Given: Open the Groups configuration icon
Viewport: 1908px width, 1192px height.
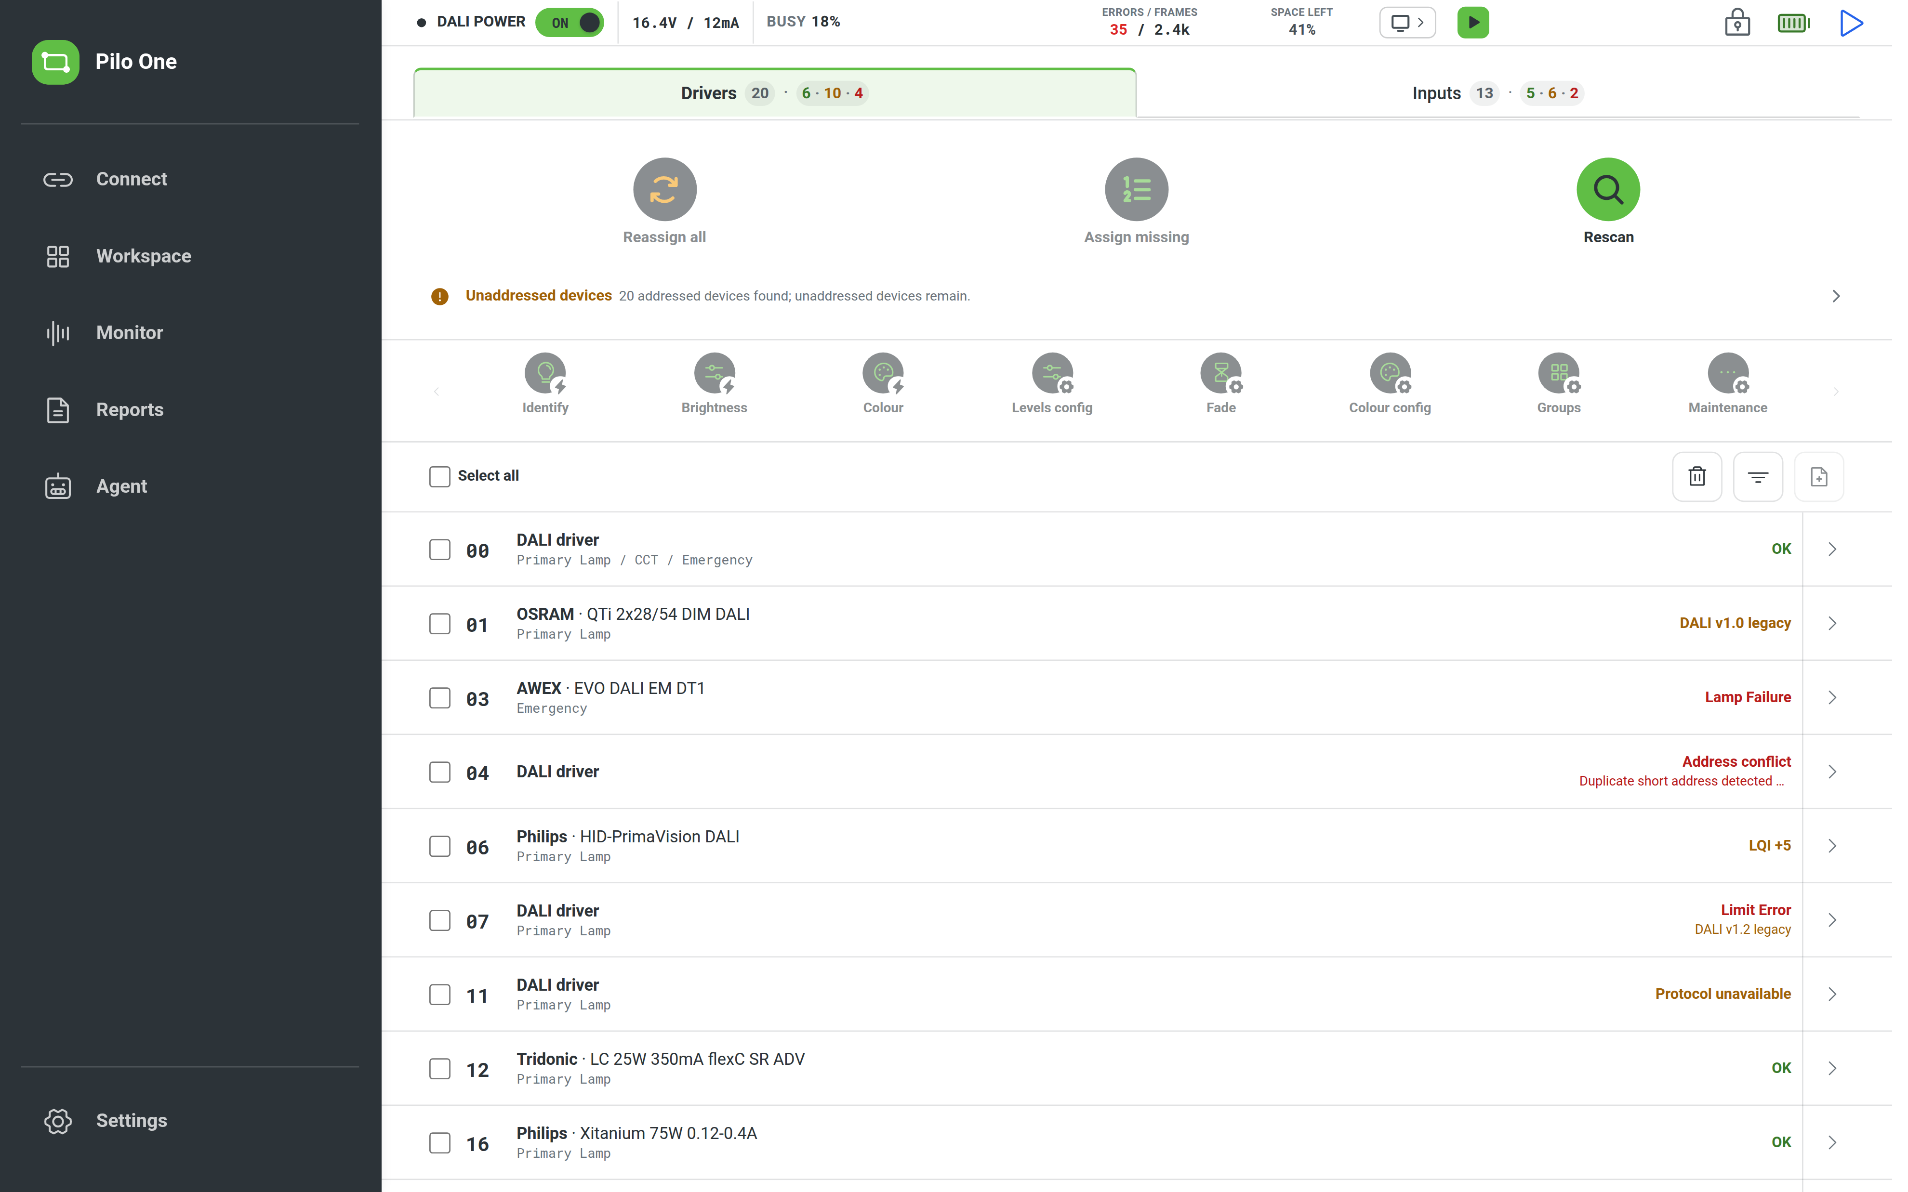Looking at the screenshot, I should pos(1559,373).
